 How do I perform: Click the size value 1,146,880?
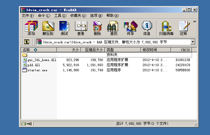[71, 70]
